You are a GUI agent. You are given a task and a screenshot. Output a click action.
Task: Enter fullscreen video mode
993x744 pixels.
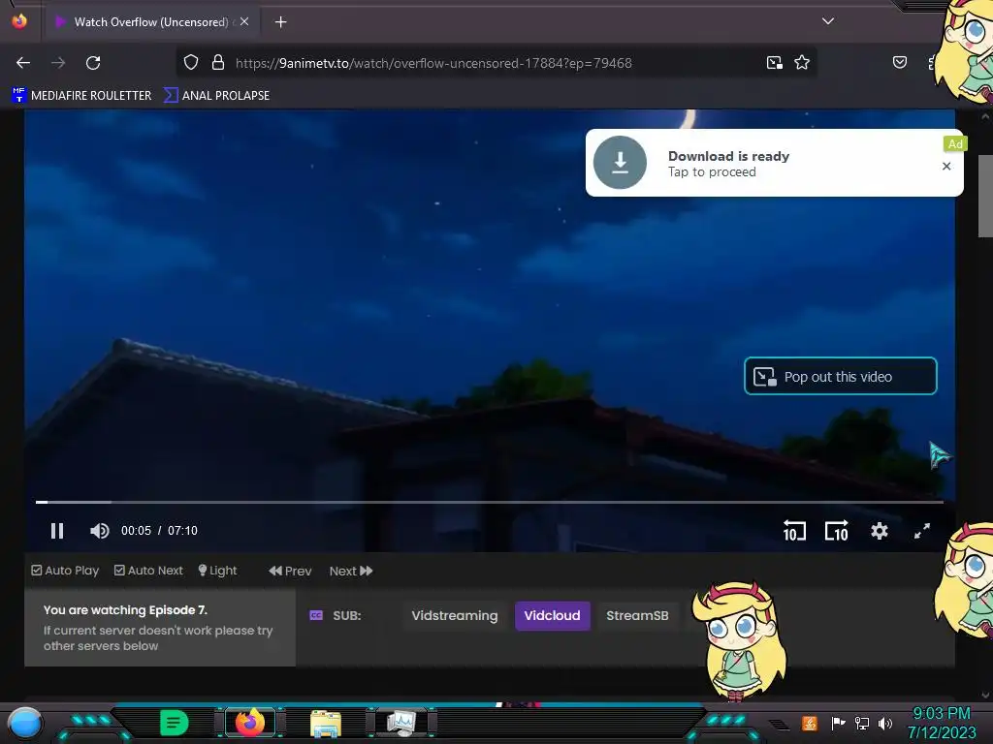coord(922,530)
